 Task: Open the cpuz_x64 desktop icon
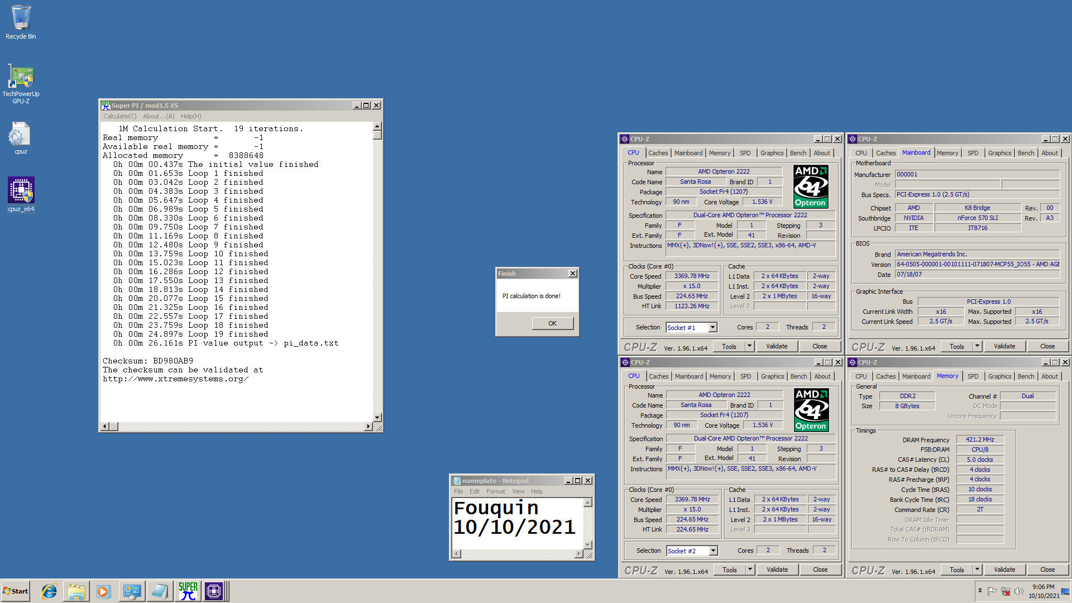click(x=21, y=194)
